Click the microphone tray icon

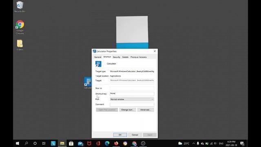tap(198, 143)
